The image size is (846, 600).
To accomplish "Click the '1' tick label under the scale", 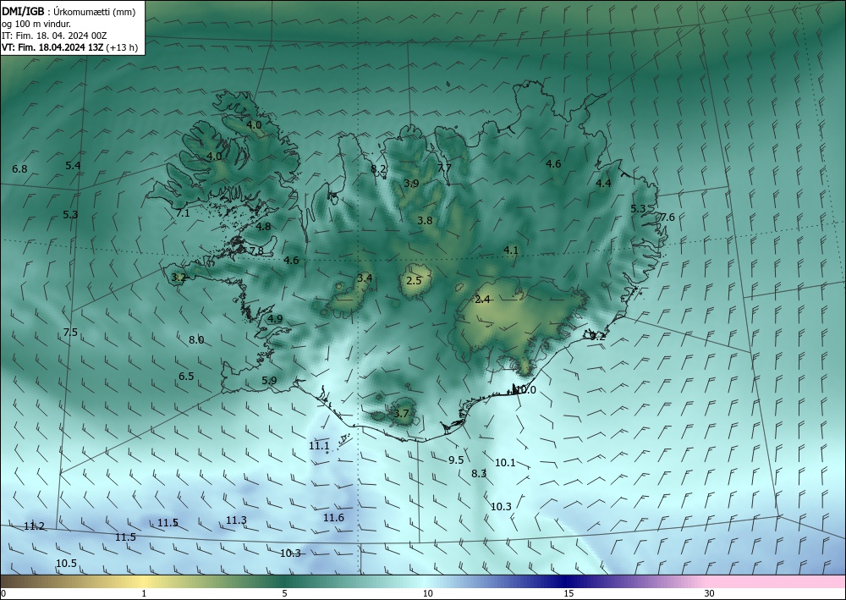I will point(144,594).
